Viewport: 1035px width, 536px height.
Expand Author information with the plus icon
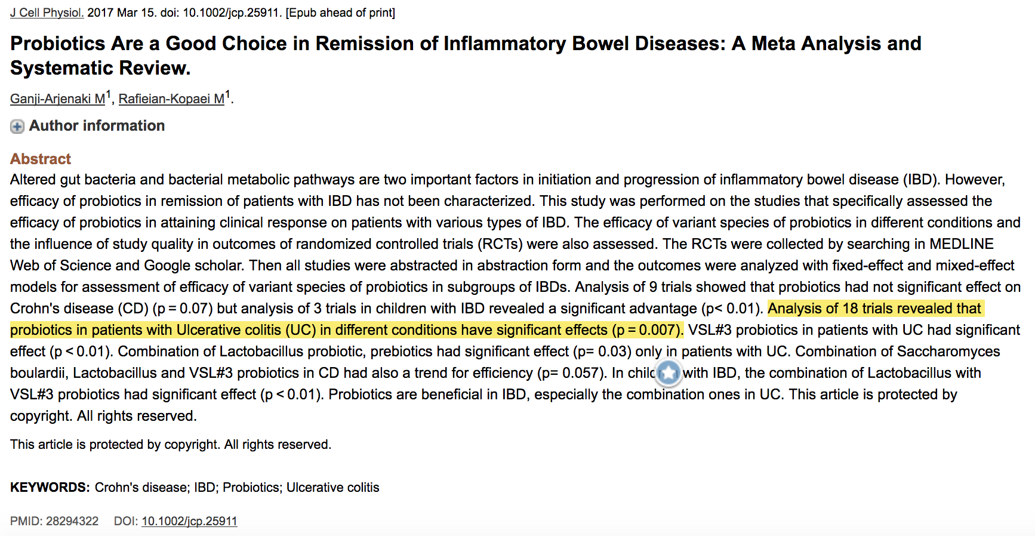[x=17, y=127]
